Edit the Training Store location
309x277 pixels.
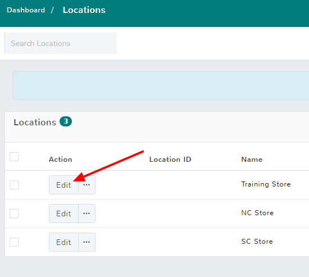(63, 185)
